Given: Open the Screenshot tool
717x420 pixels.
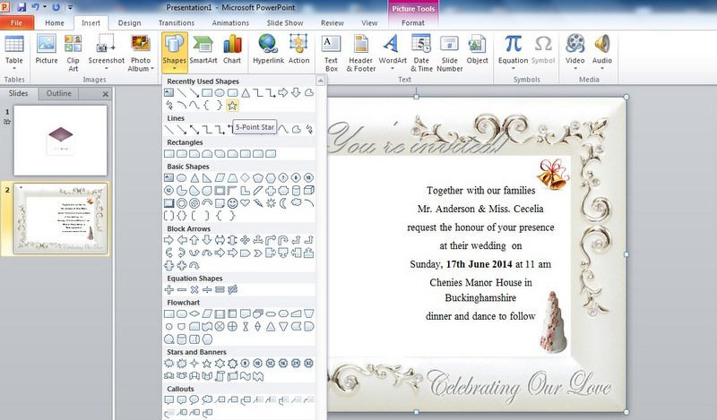Looking at the screenshot, I should coord(106,53).
